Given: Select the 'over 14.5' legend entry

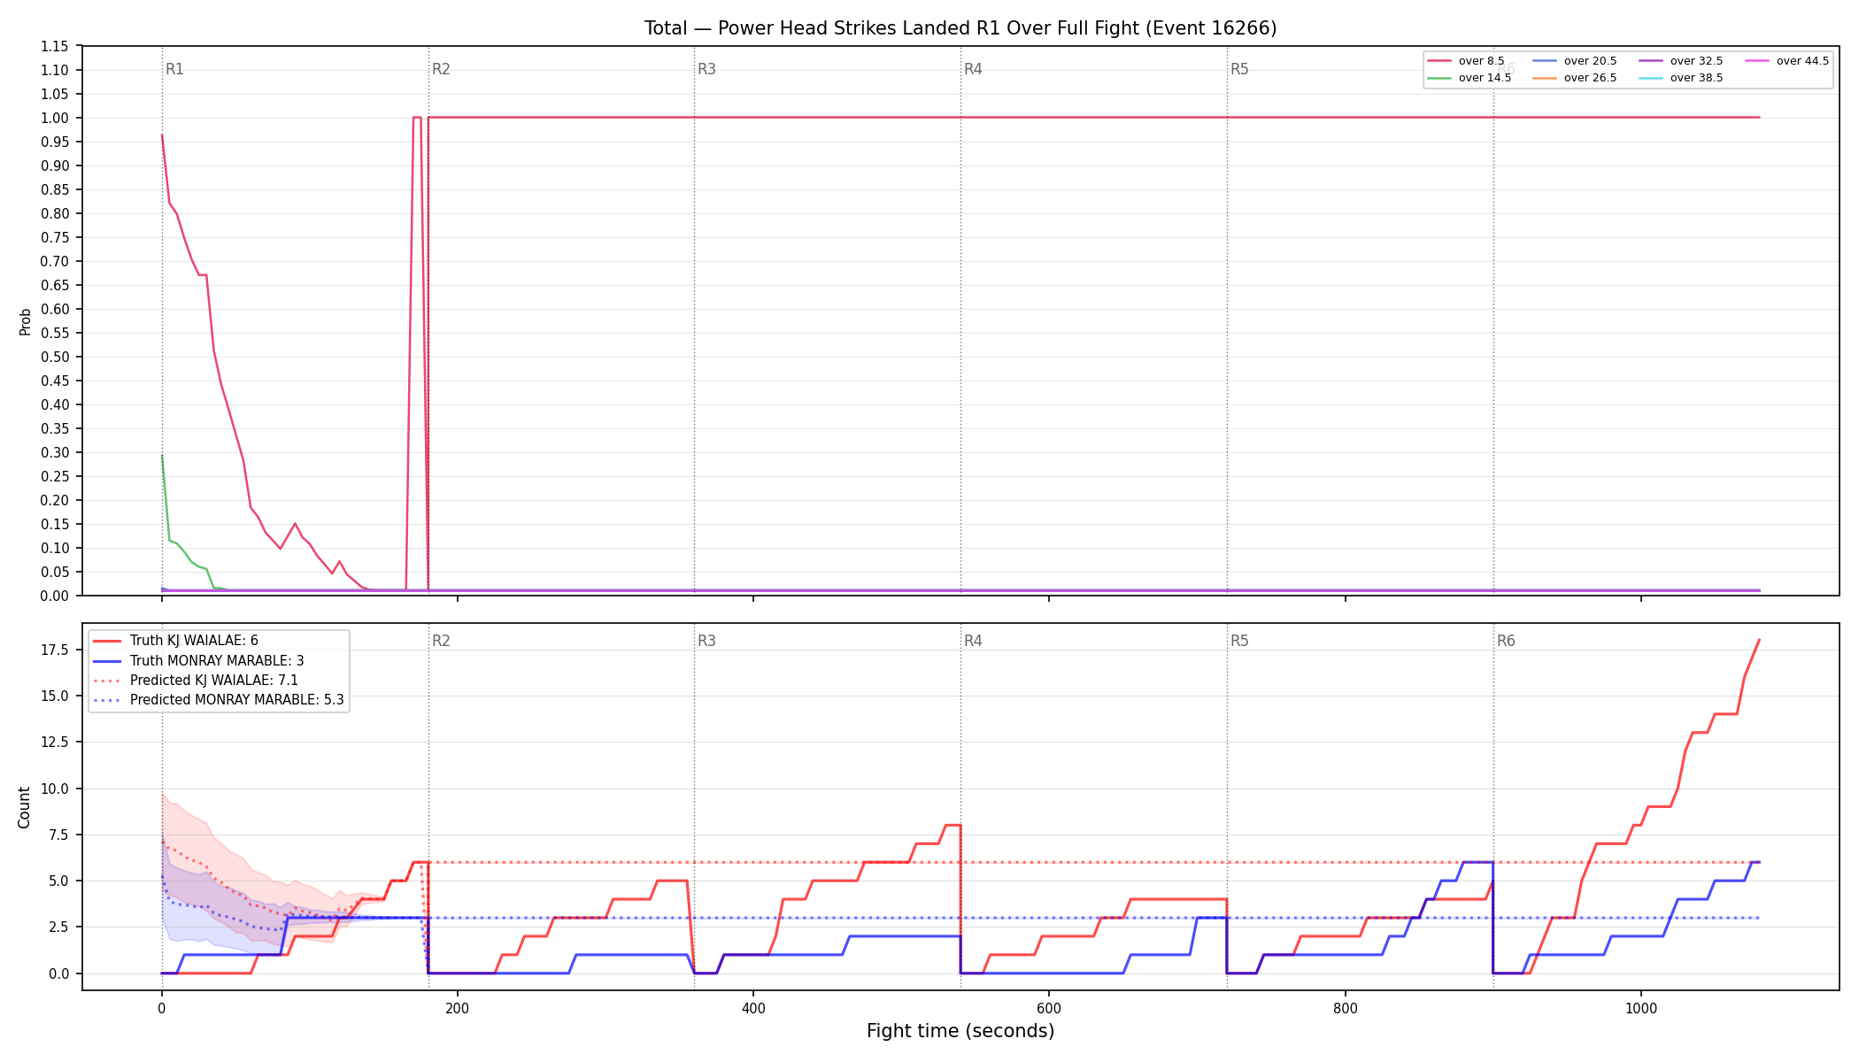Looking at the screenshot, I should click(1469, 78).
